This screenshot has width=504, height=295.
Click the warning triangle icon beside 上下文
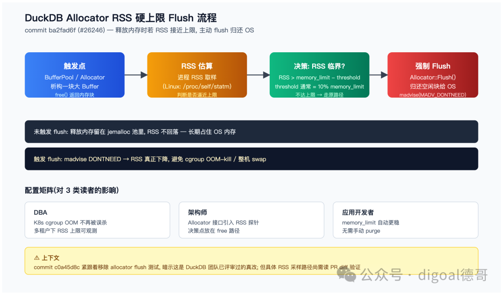pos(37,258)
